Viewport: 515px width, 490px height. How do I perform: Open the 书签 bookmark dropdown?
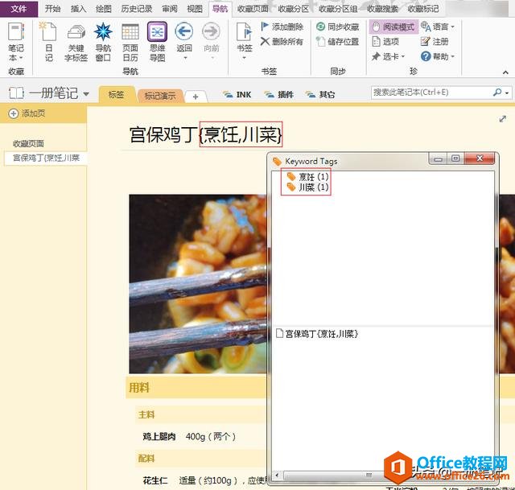pos(244,41)
